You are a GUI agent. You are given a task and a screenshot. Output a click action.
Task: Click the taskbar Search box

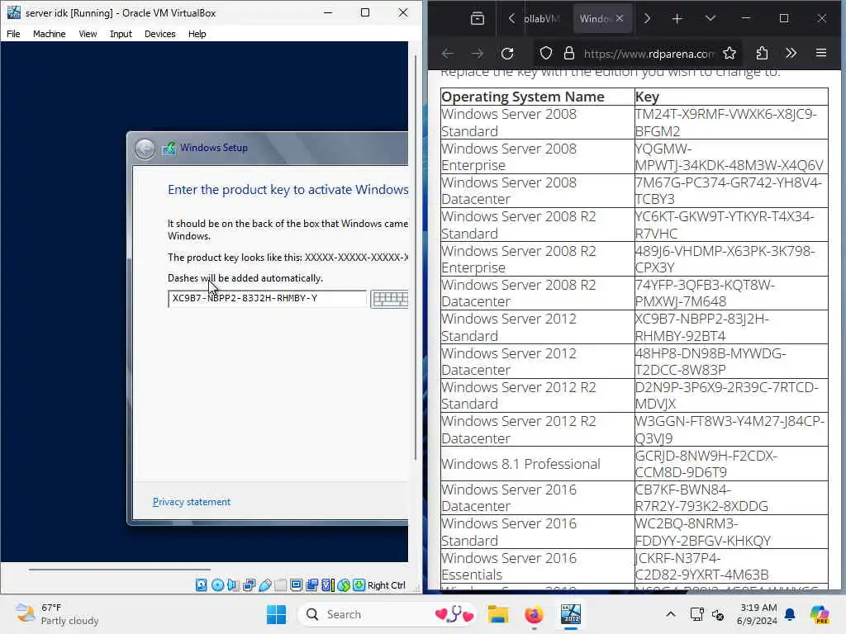click(x=387, y=614)
